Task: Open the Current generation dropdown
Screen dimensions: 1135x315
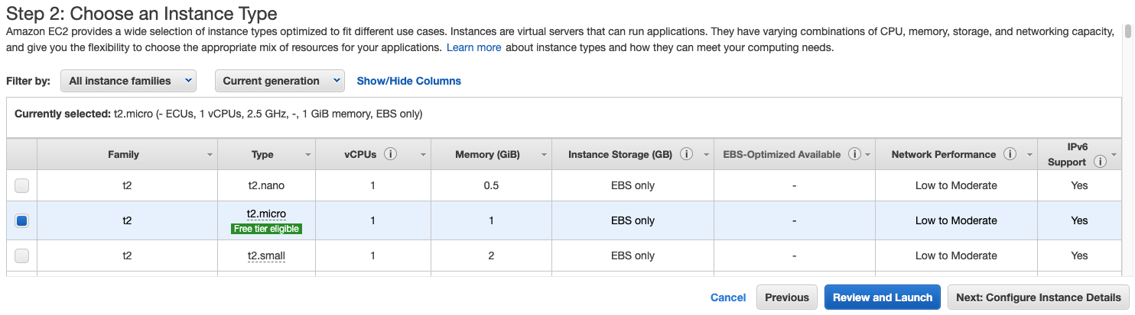Action: tap(280, 81)
